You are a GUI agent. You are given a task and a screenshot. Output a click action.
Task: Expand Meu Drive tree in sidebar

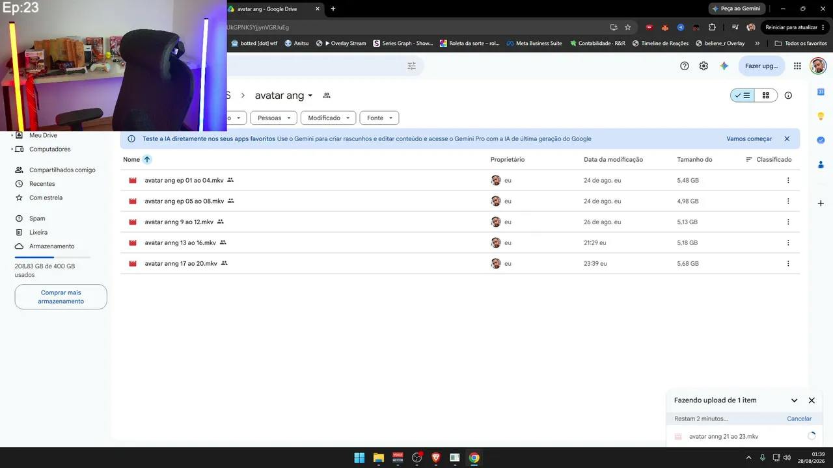(12, 135)
